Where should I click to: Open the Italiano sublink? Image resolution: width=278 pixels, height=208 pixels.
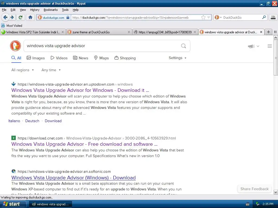pos(14,121)
